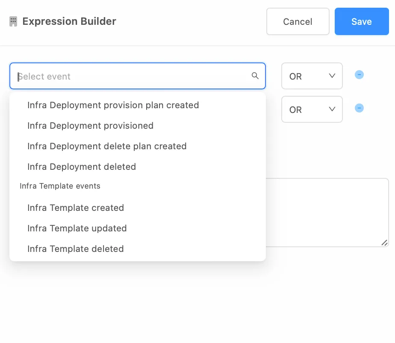Remove the second expression row with minus icon
This screenshot has width=395, height=343.
pyautogui.click(x=359, y=108)
